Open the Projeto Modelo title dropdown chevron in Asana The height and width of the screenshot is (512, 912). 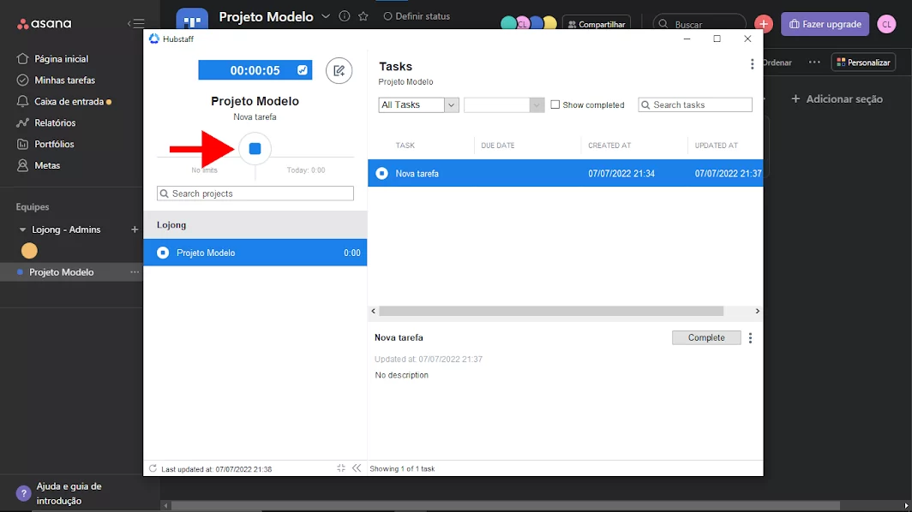click(326, 16)
